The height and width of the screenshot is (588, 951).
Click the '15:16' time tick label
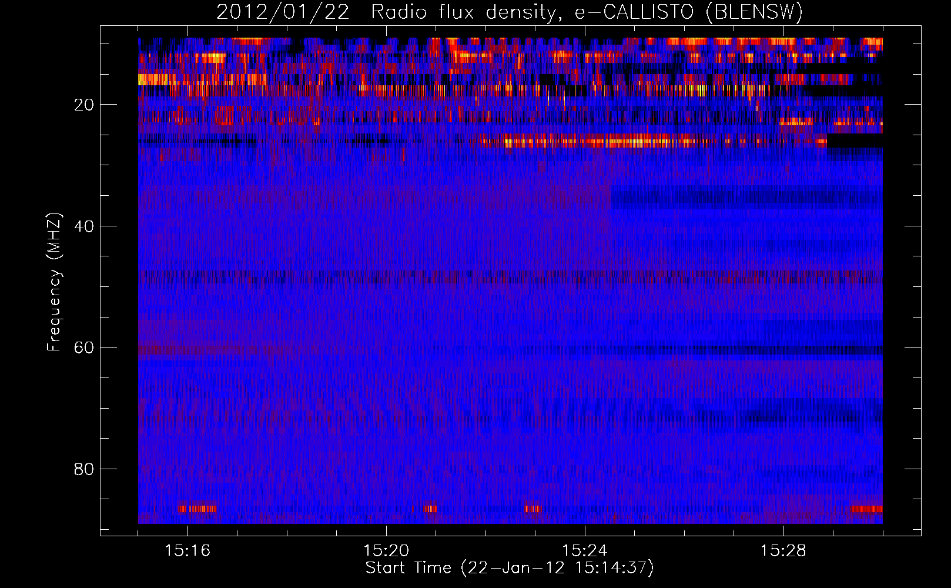click(x=187, y=551)
